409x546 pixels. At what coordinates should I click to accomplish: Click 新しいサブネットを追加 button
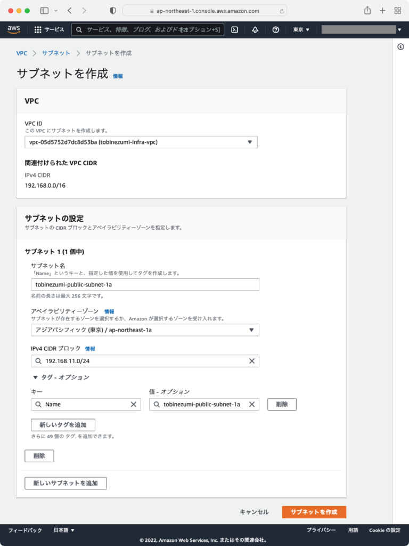(x=66, y=483)
